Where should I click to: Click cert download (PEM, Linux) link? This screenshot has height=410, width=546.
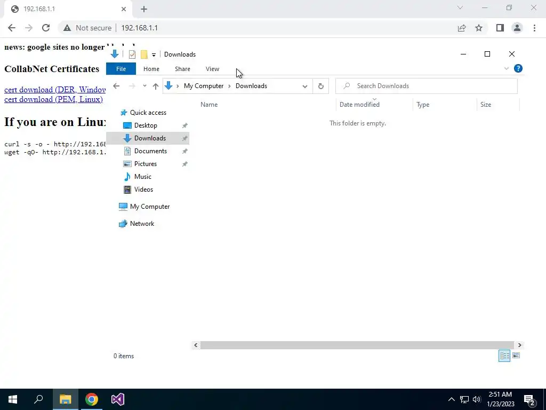[x=54, y=99]
